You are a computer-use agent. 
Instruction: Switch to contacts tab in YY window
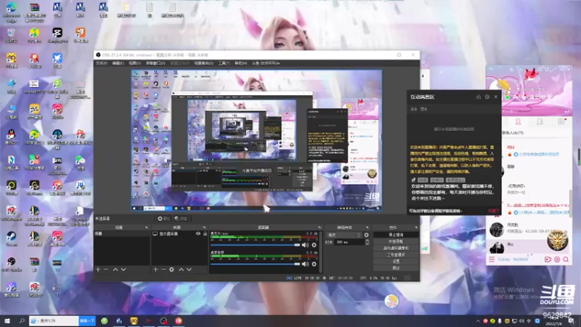(x=518, y=121)
